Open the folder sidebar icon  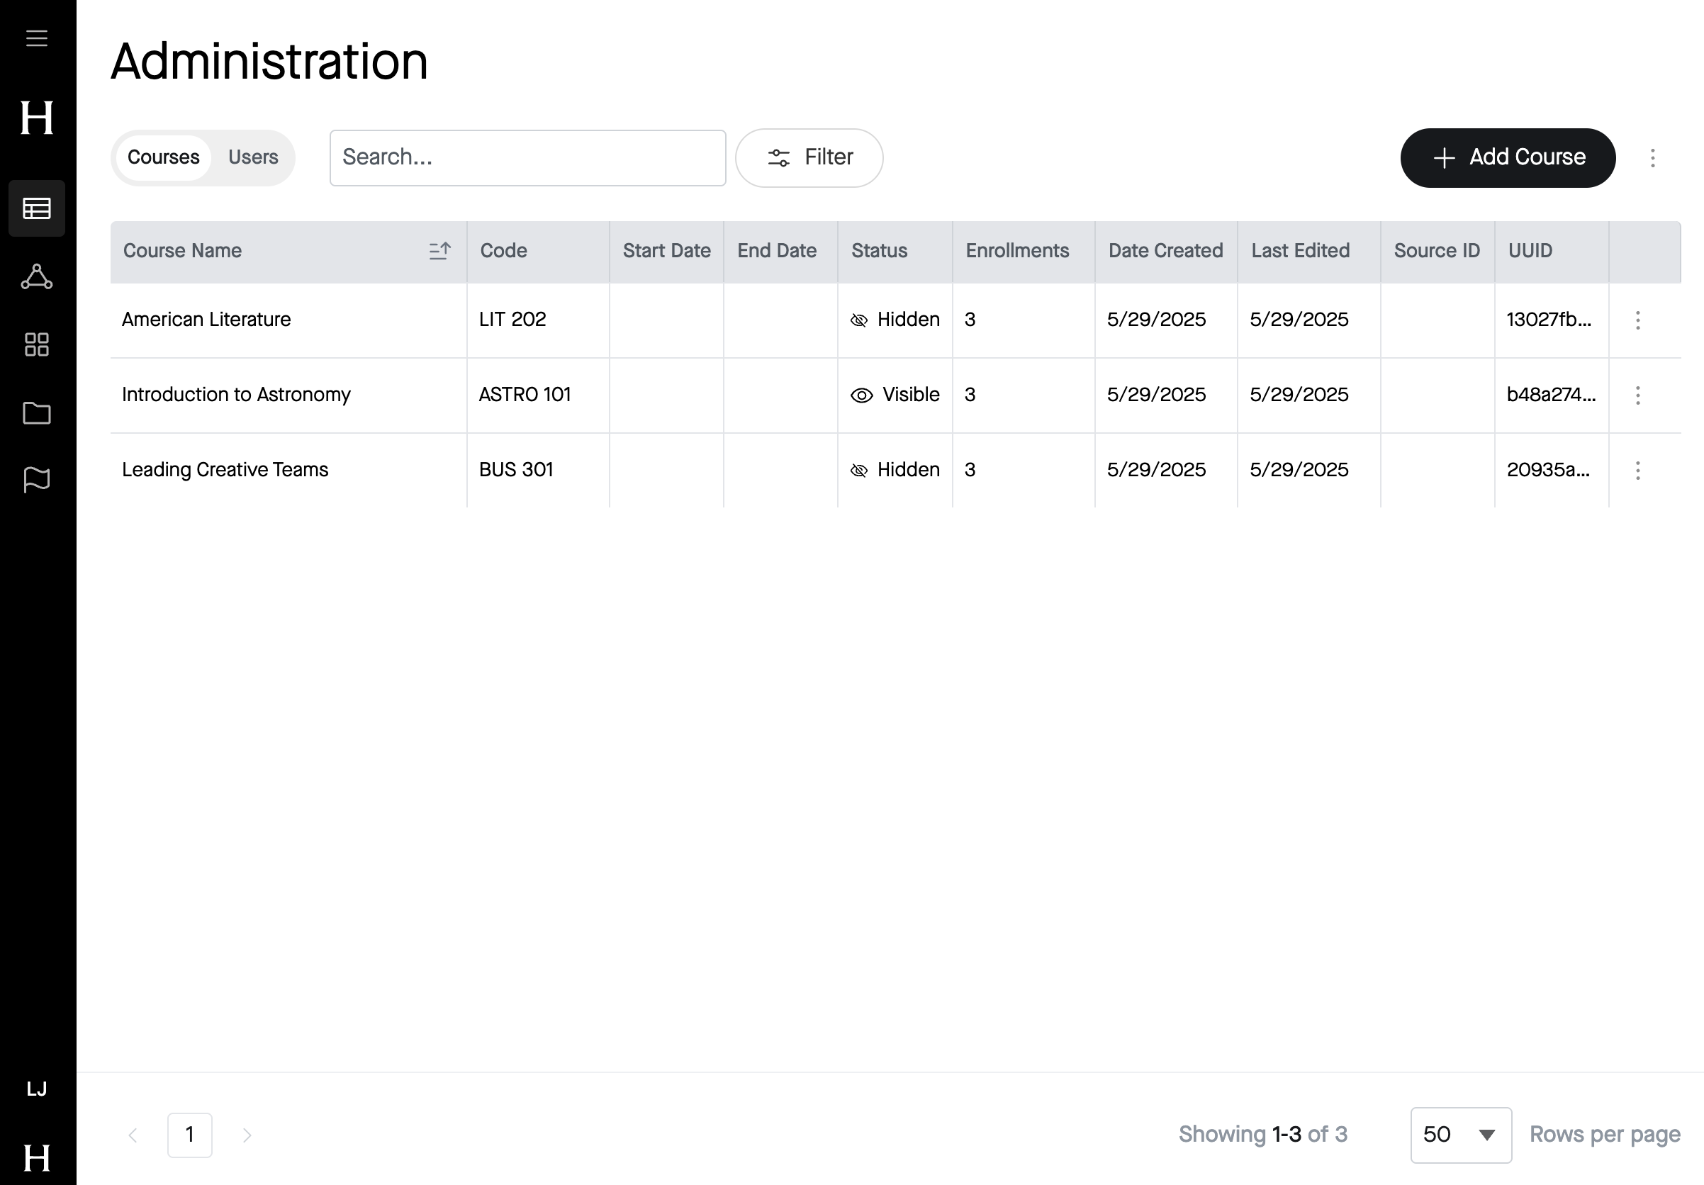pos(36,412)
